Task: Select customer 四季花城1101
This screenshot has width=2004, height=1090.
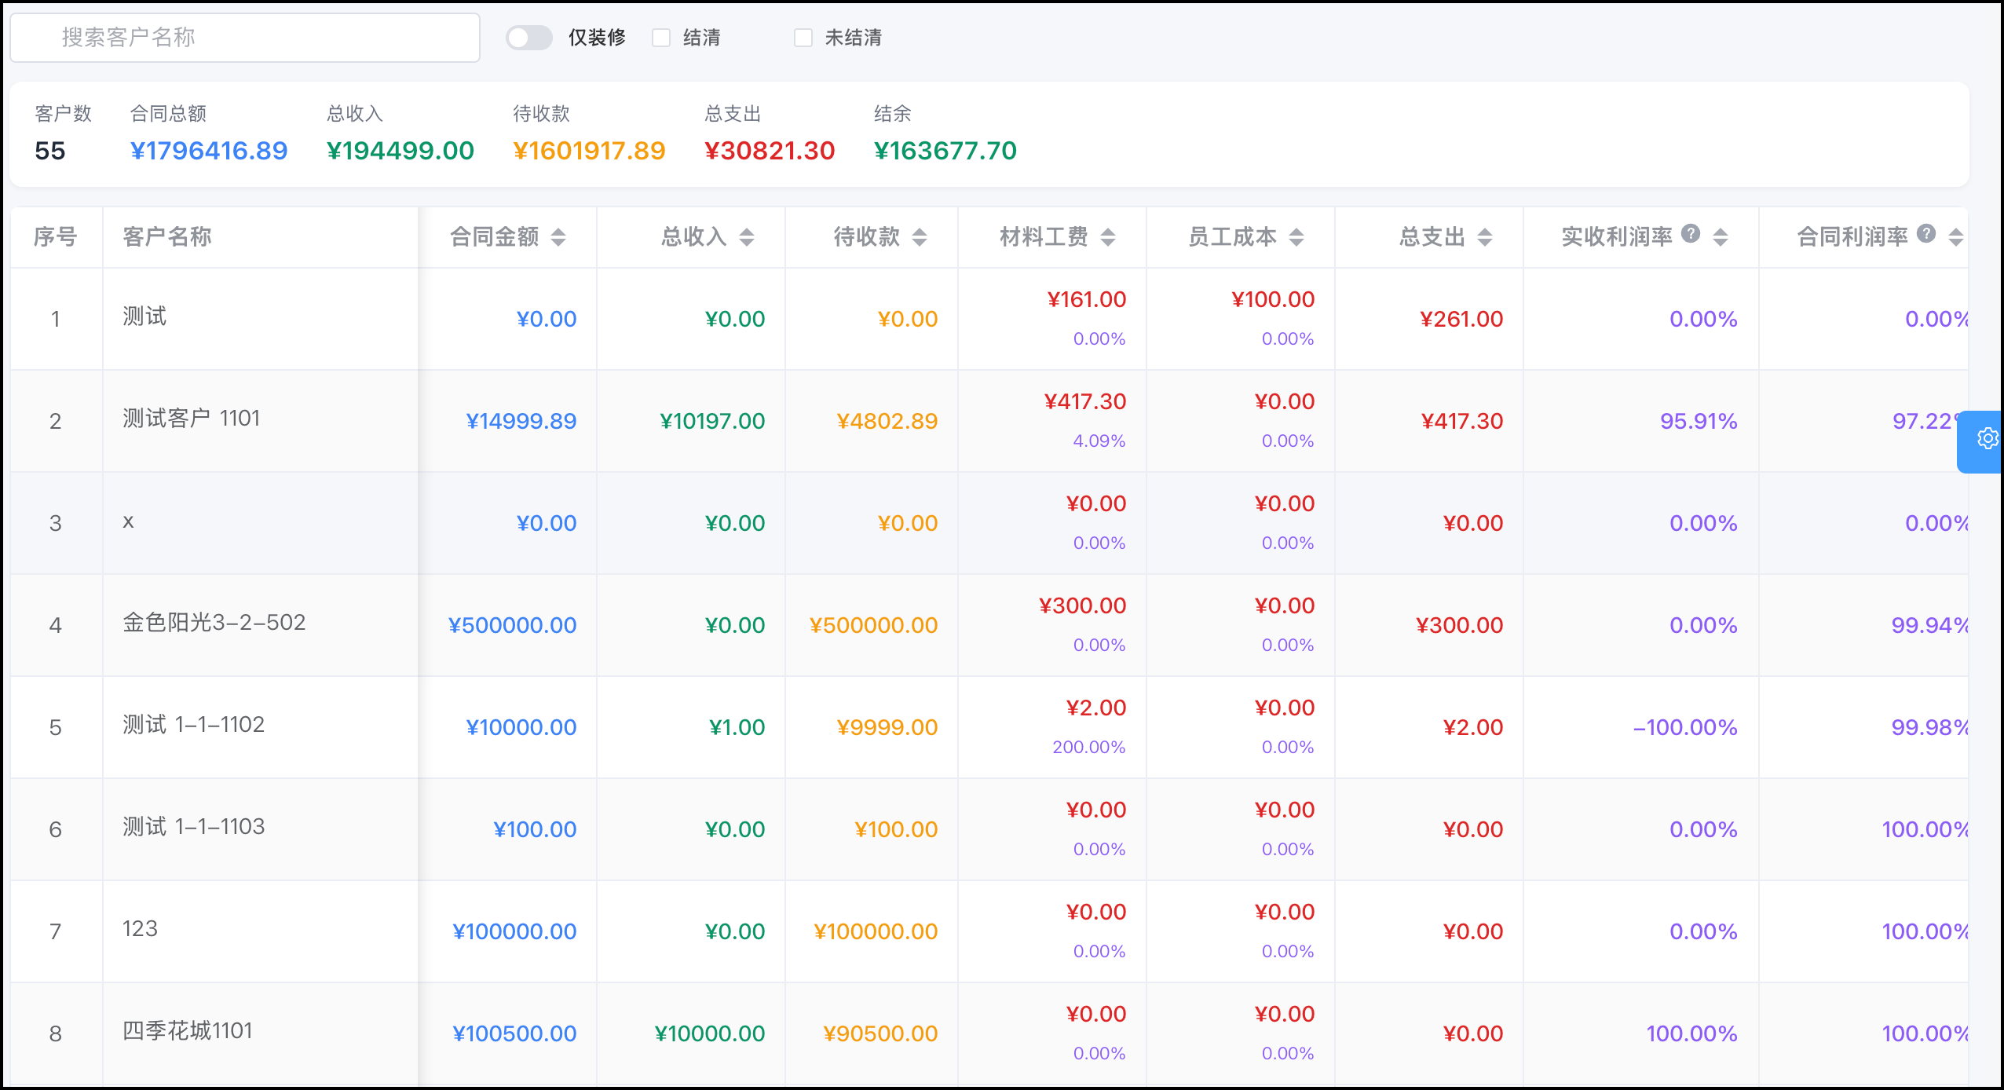Action: click(187, 1031)
